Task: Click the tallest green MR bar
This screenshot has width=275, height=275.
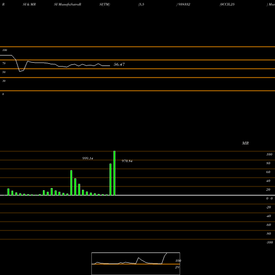Action: [114, 173]
